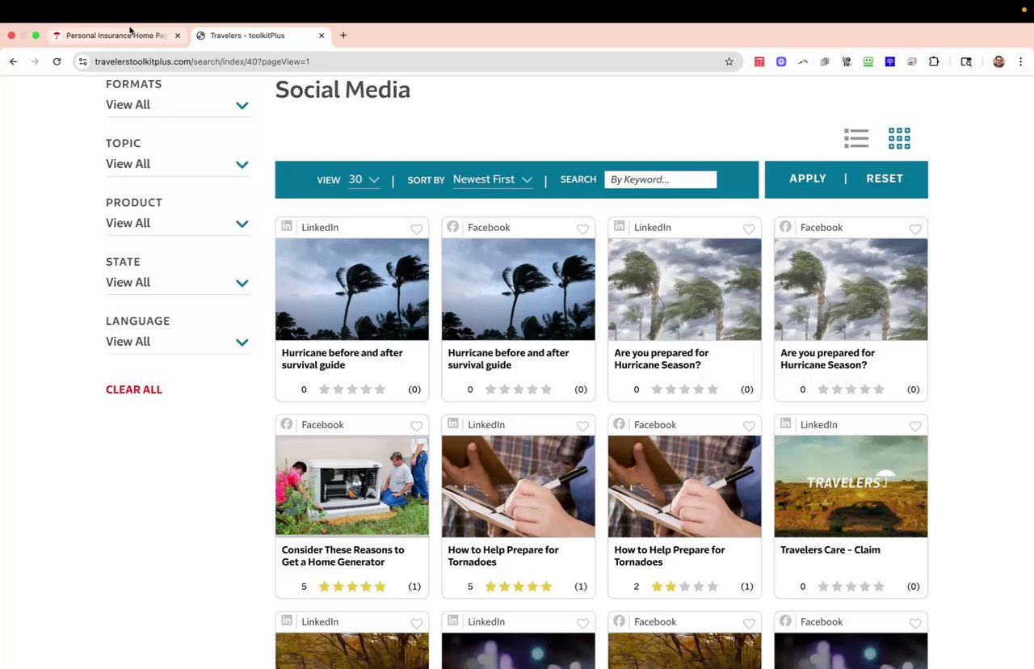Screen dimensions: 1034x669
Task: Open LinkedIn Hurricane before and after survival guide title
Action: click(343, 359)
